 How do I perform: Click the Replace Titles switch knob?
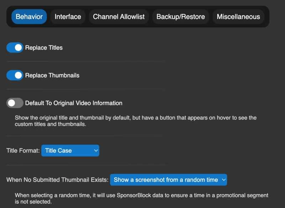click(18, 47)
